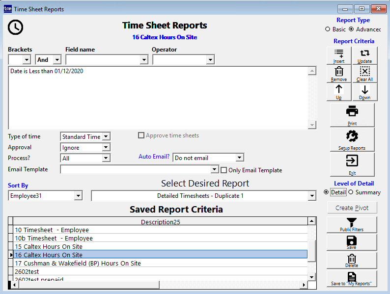Click the Auto Email? link label
Viewport: 390px width, 294px height.
tap(154, 157)
